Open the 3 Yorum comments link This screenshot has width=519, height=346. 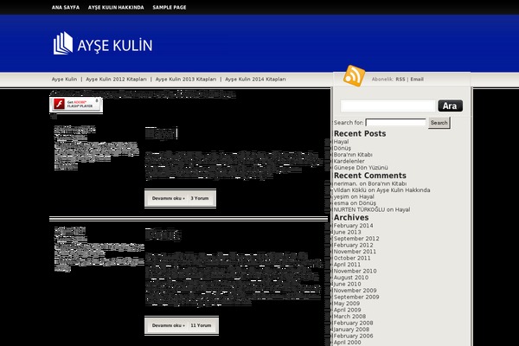(199, 198)
